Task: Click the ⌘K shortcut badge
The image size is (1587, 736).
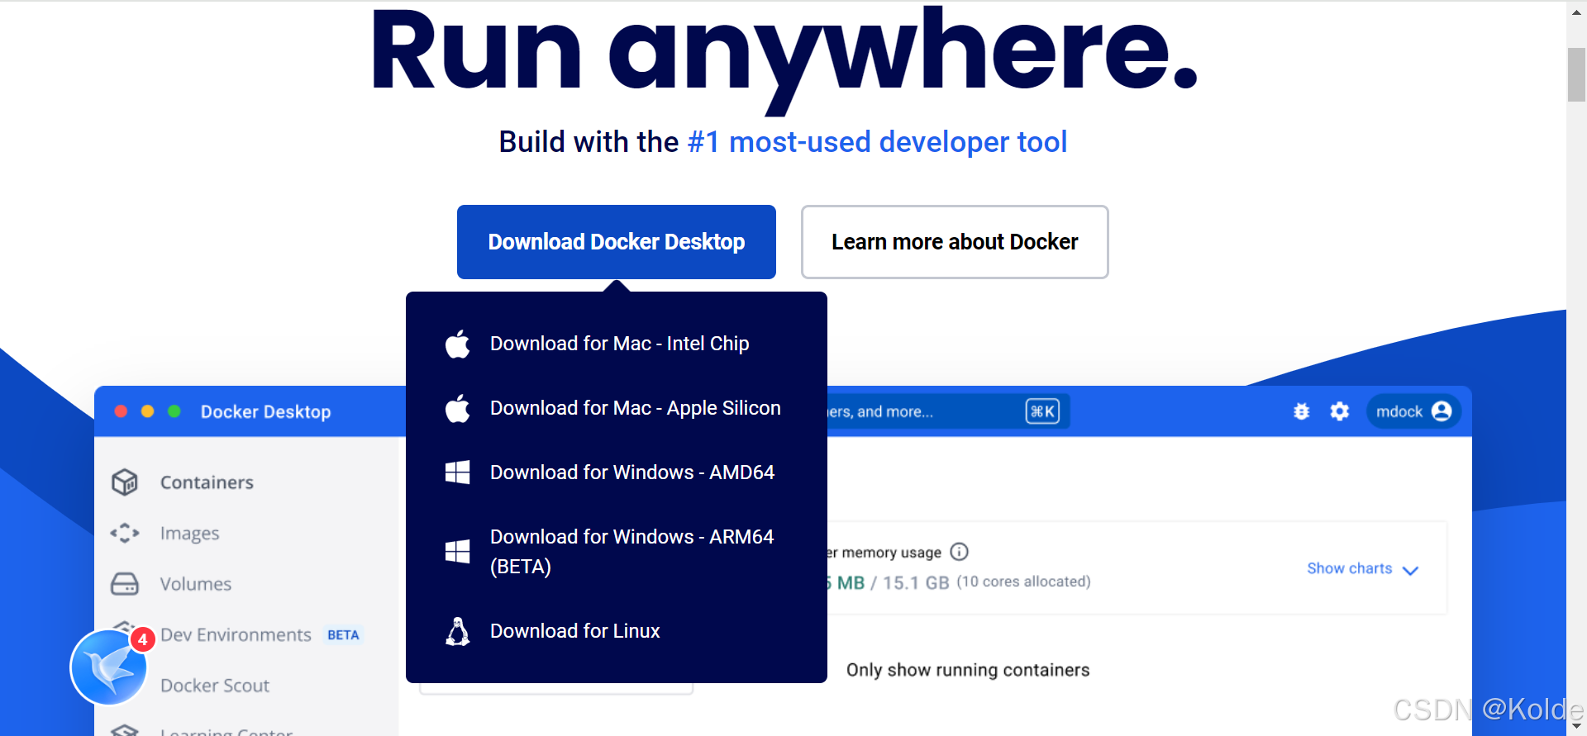Action: [1042, 411]
